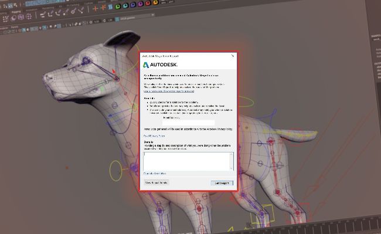Click the magenta round shelf icon
381x234 pixels.
(141, 4)
